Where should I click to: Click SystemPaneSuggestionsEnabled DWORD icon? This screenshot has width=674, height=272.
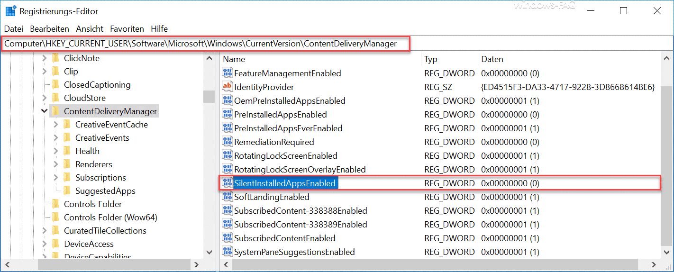228,252
